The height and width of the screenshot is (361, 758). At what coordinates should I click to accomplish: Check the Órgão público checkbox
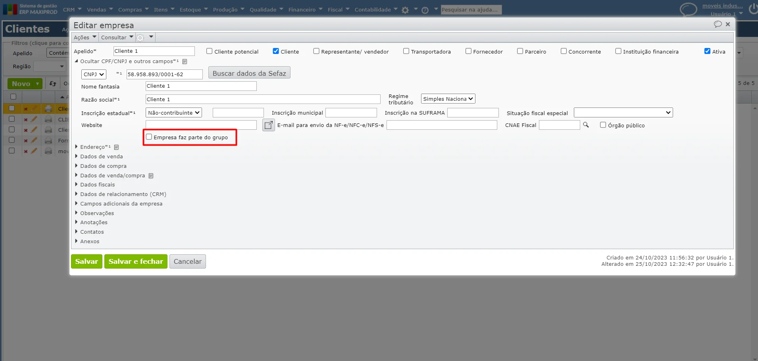tap(603, 125)
